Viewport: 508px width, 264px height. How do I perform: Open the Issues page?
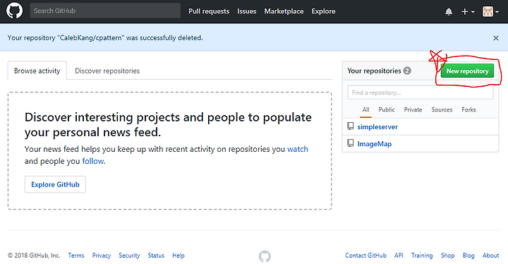246,11
